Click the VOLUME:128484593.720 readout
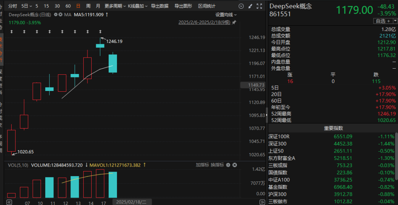This screenshot has height=205, width=398. tap(57, 165)
